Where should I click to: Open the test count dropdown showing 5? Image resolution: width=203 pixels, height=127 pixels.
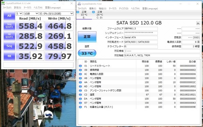tap(19, 14)
